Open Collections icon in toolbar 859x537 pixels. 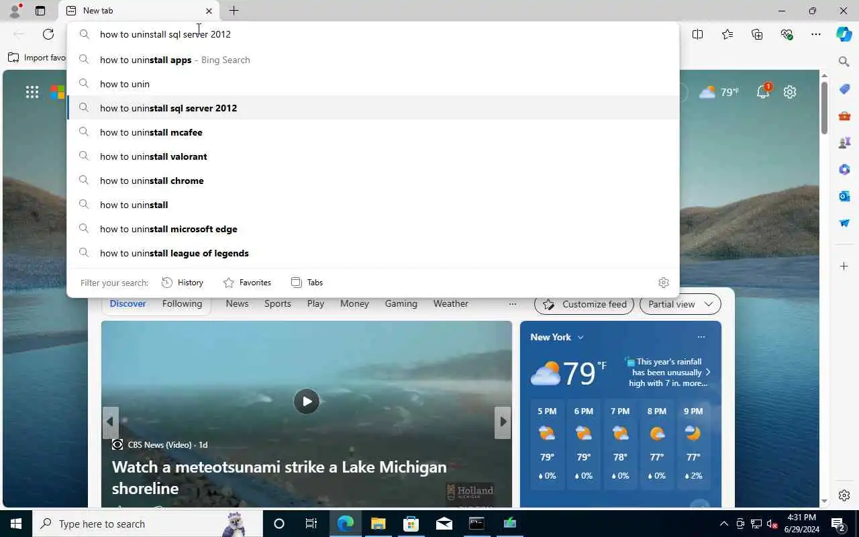click(757, 34)
